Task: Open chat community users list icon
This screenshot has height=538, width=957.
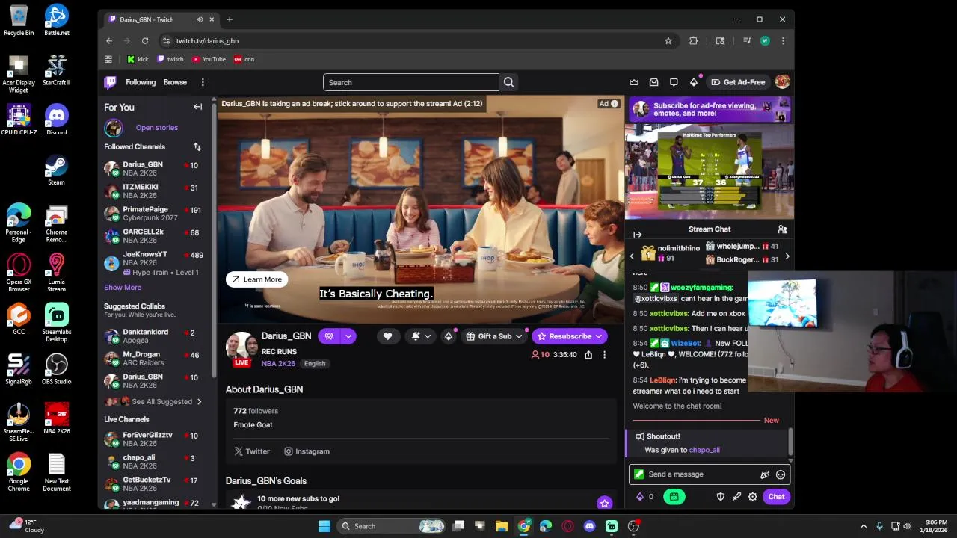Action: point(782,229)
